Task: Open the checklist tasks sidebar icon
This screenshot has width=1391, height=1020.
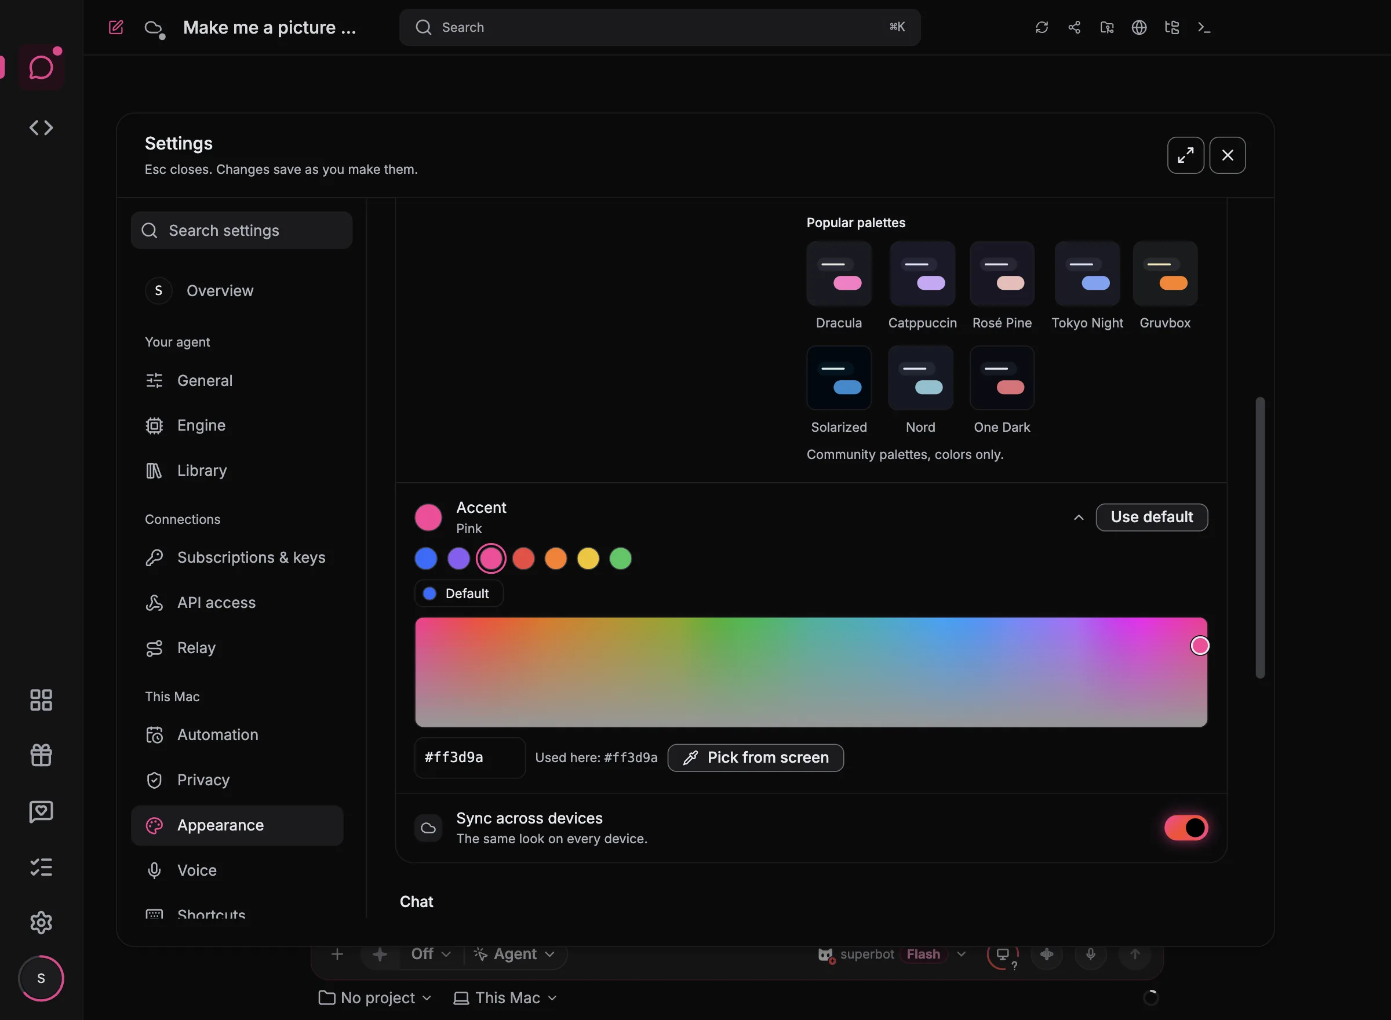Action: [x=41, y=867]
